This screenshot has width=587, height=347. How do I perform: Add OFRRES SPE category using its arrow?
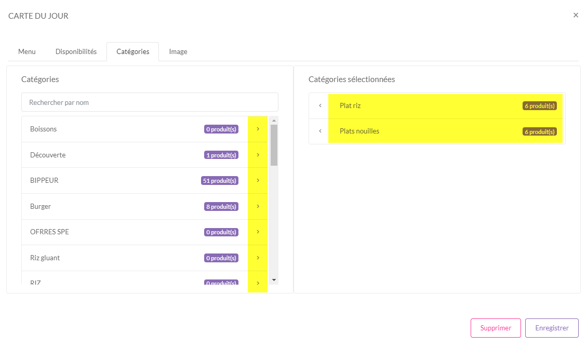258,232
